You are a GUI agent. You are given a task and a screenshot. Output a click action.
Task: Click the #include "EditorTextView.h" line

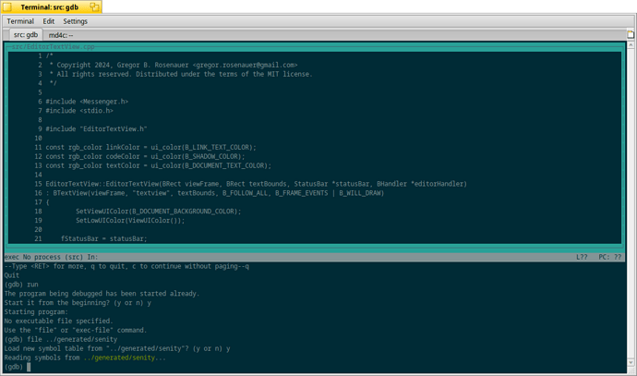96,128
